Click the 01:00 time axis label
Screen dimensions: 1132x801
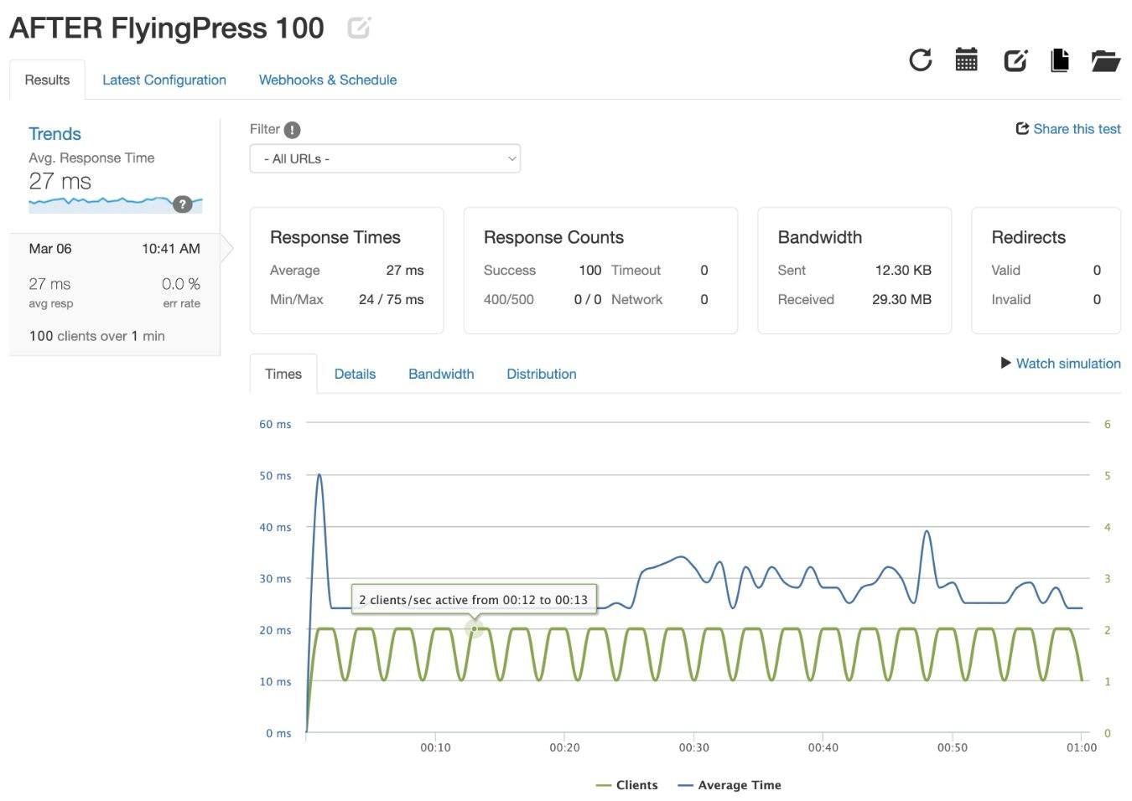pos(1082,747)
